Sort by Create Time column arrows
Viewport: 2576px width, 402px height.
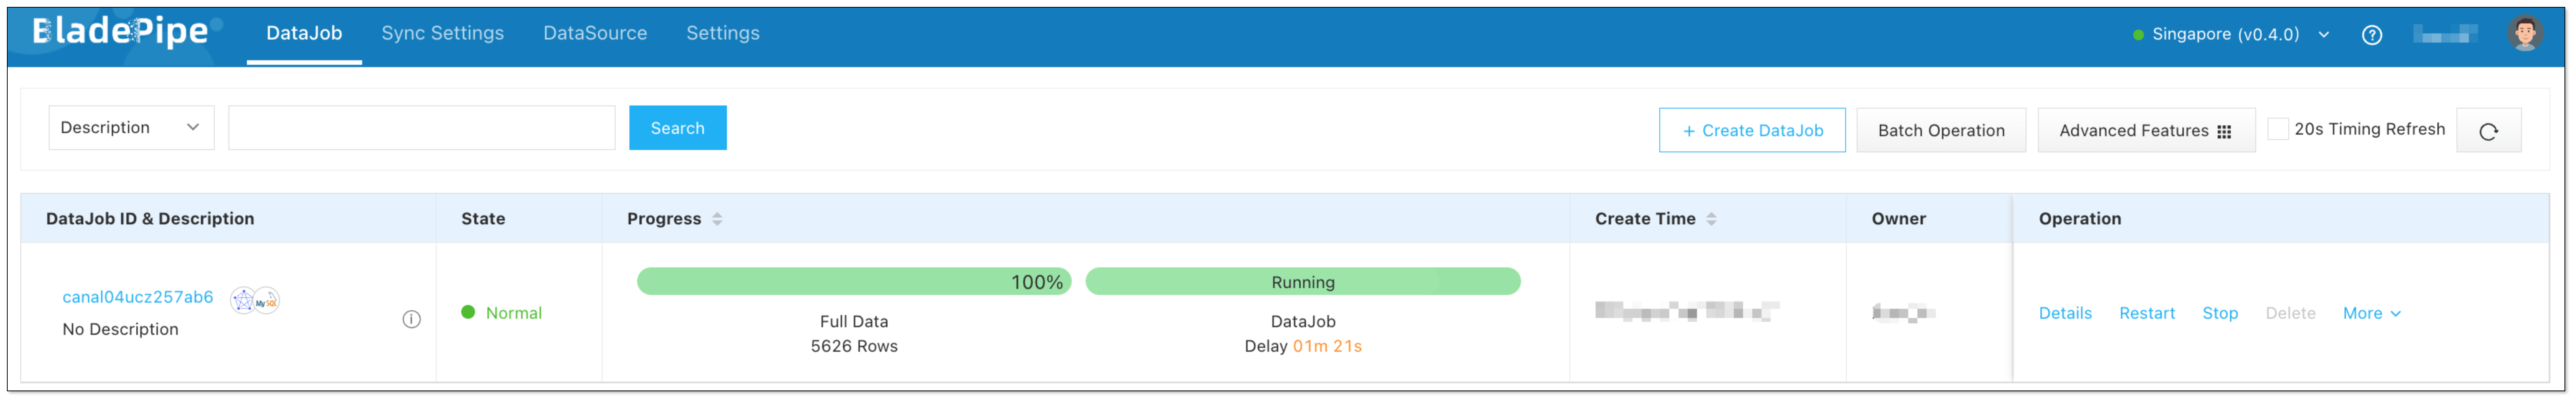tap(1711, 219)
